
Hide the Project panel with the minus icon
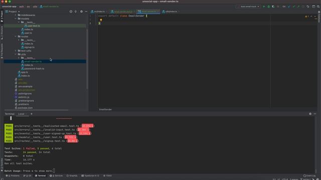click(86, 11)
